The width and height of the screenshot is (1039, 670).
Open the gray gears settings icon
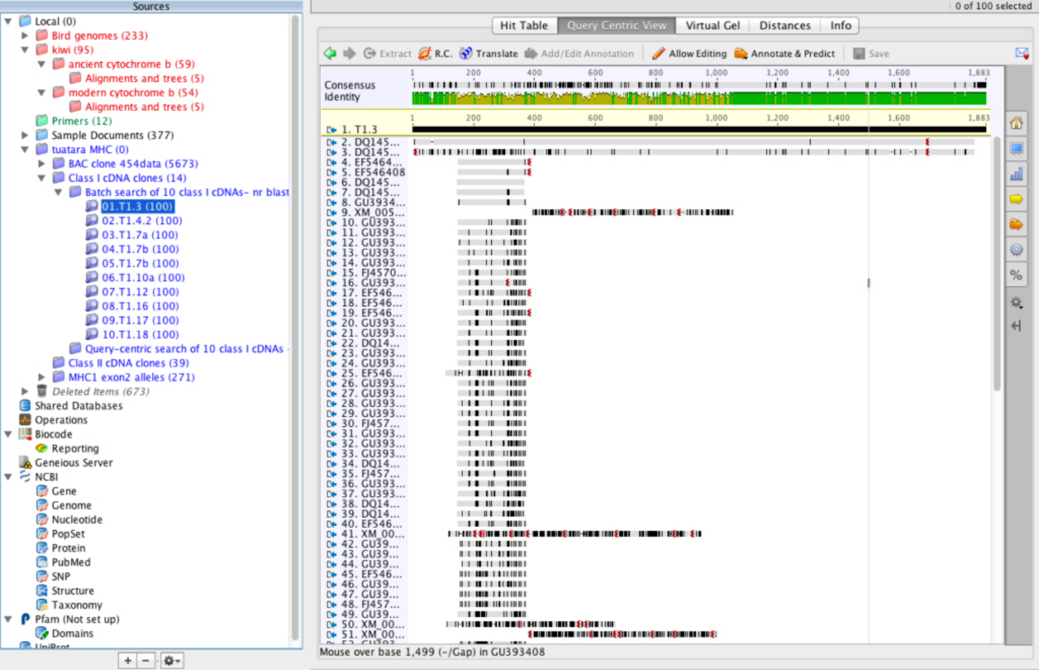[1016, 302]
